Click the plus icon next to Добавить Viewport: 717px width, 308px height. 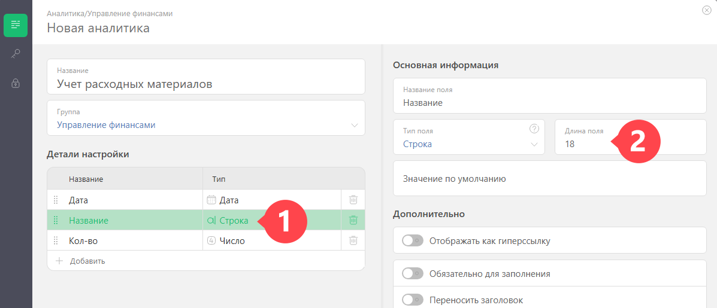point(59,261)
